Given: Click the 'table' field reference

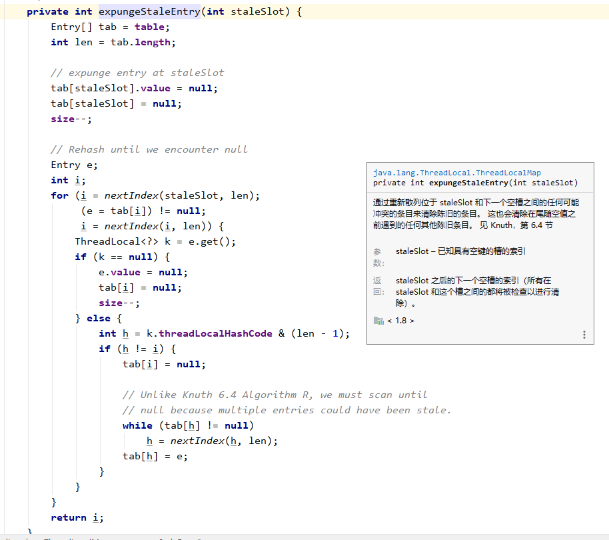Looking at the screenshot, I should 149,27.
